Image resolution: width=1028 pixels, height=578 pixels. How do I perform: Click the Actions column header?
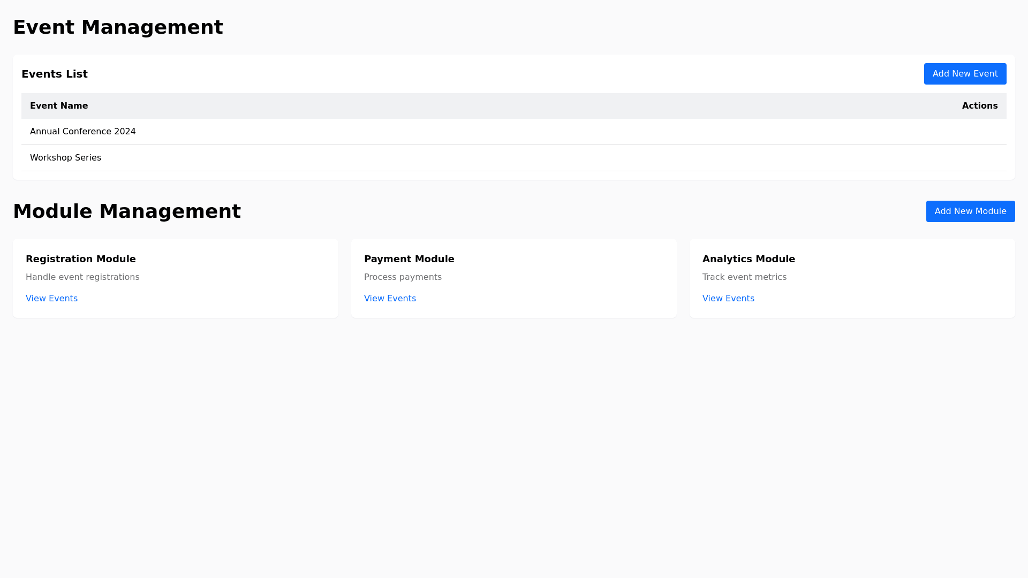[x=979, y=106]
